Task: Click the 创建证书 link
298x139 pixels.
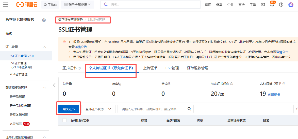Action: [x=274, y=95]
